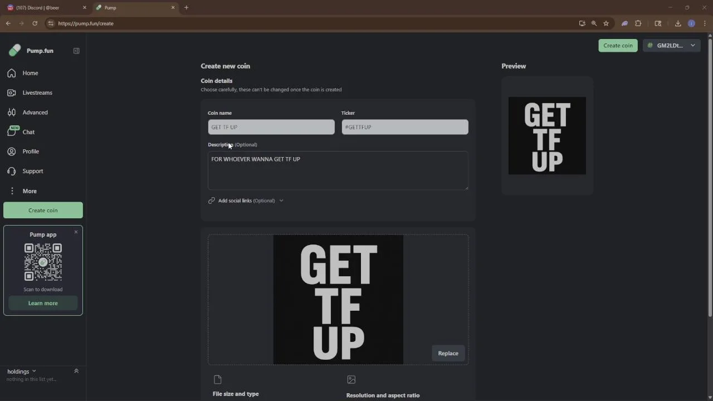Click the Chat bubble icon with NEW badge
The width and height of the screenshot is (713, 401).
[x=12, y=131]
